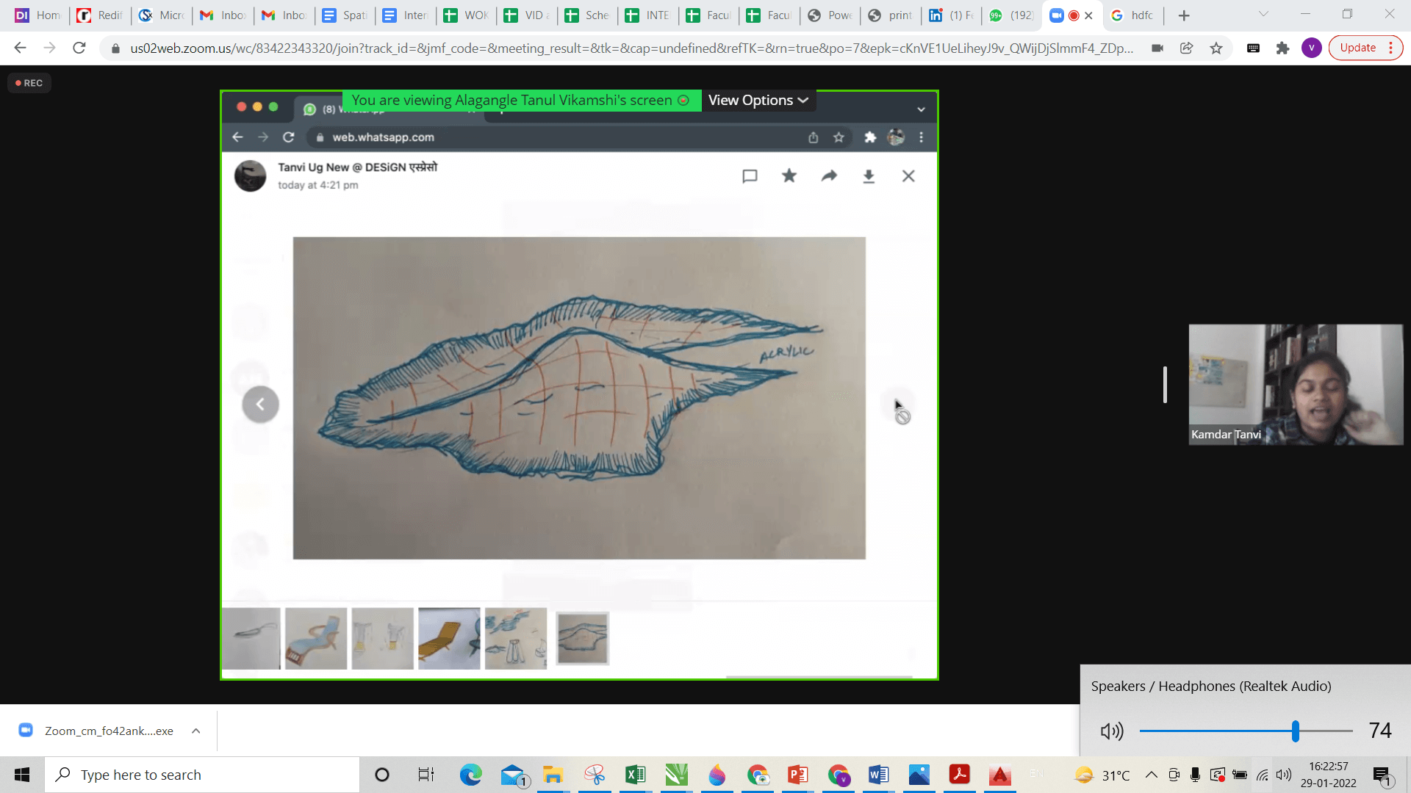
Task: Expand the Zoom_cm download file options arrow
Action: coord(195,731)
